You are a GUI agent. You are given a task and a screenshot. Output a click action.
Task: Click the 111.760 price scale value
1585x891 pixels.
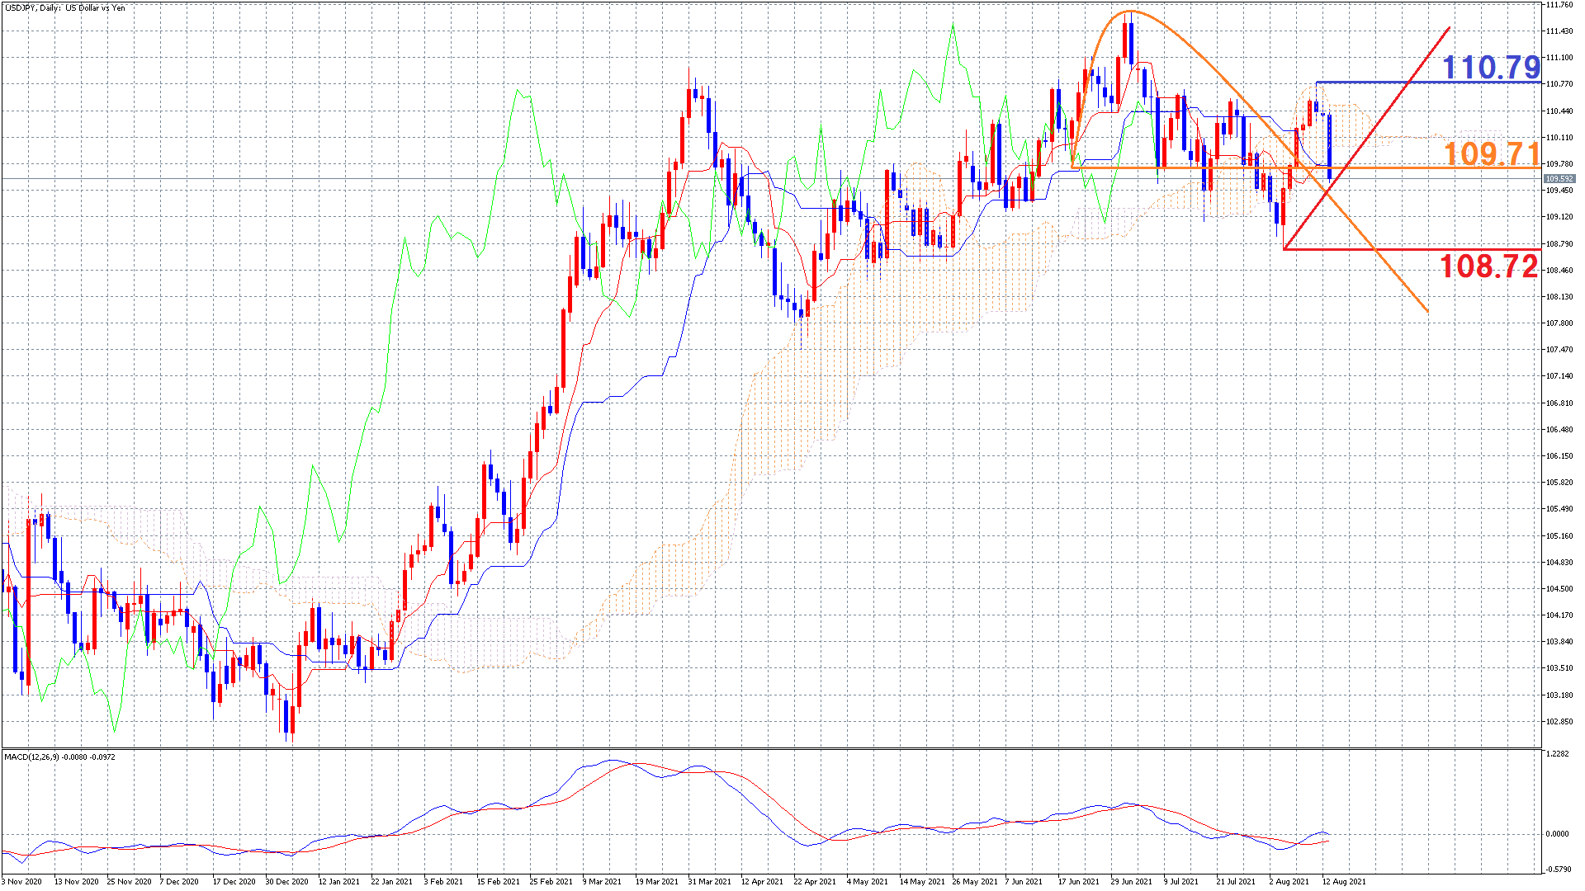[1559, 5]
